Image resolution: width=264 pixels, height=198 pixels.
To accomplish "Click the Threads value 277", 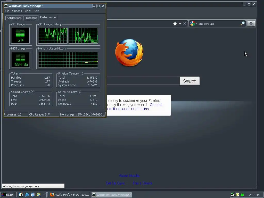I will tap(47, 81).
